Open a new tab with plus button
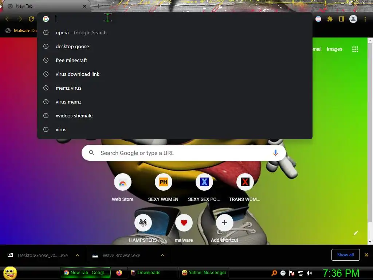Viewport: 373px width, 280px height. coord(98,6)
